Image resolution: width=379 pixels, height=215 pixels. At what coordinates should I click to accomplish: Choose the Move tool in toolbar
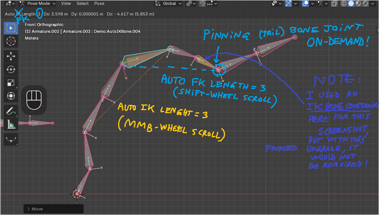[x=11, y=56]
